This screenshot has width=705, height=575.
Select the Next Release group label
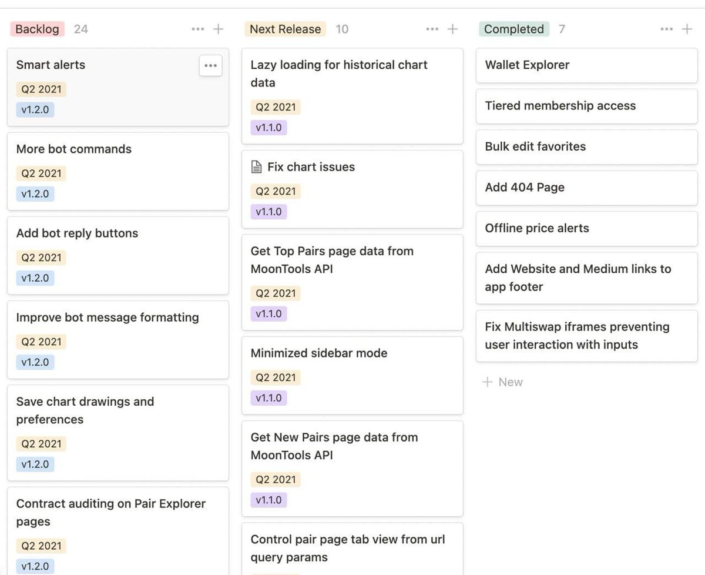[x=286, y=29]
